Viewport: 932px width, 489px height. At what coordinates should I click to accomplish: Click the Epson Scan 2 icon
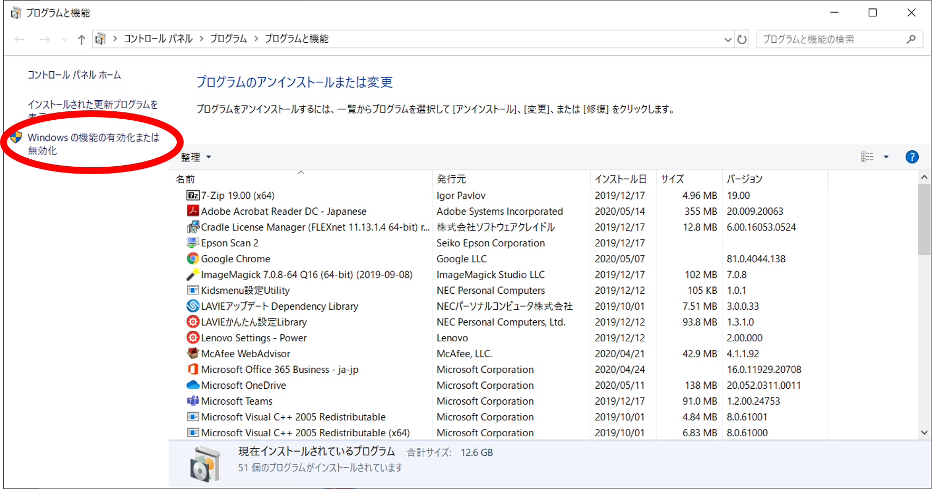[x=193, y=243]
